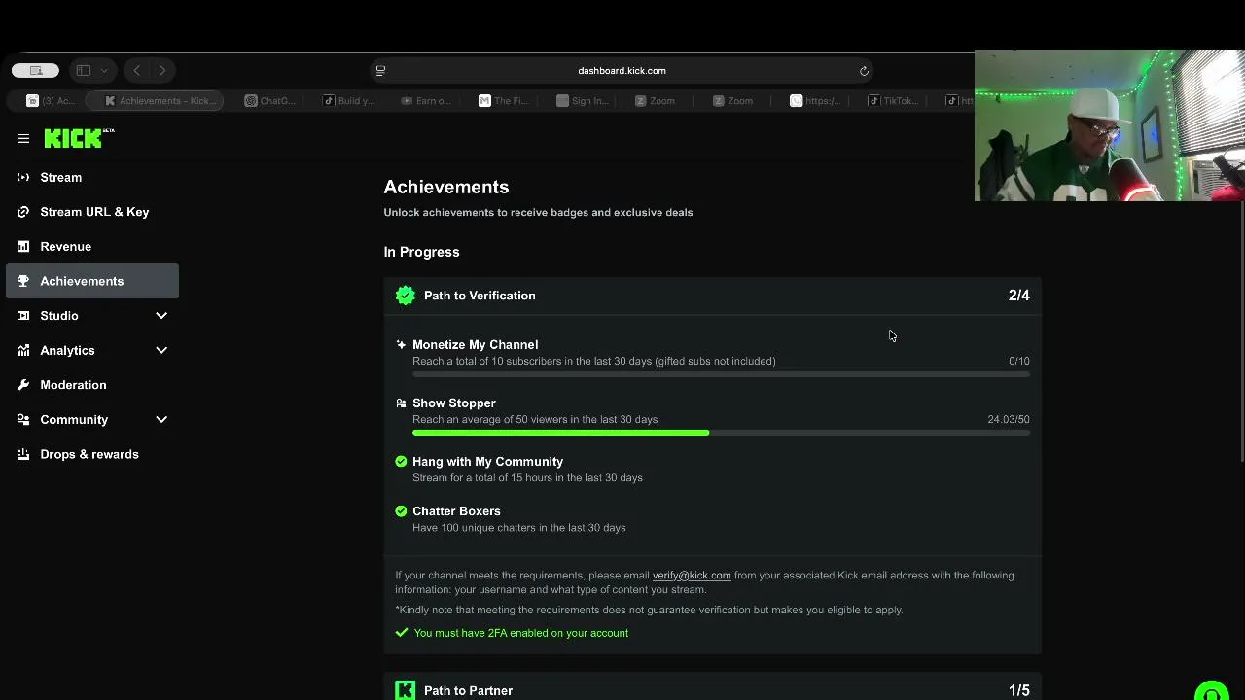1245x700 pixels.
Task: Click the green chat bubble button
Action: coord(1212,691)
